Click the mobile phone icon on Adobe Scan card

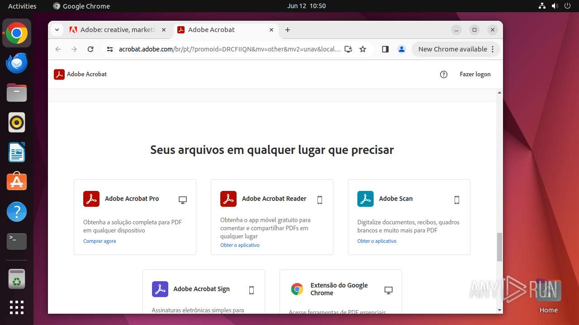(457, 200)
